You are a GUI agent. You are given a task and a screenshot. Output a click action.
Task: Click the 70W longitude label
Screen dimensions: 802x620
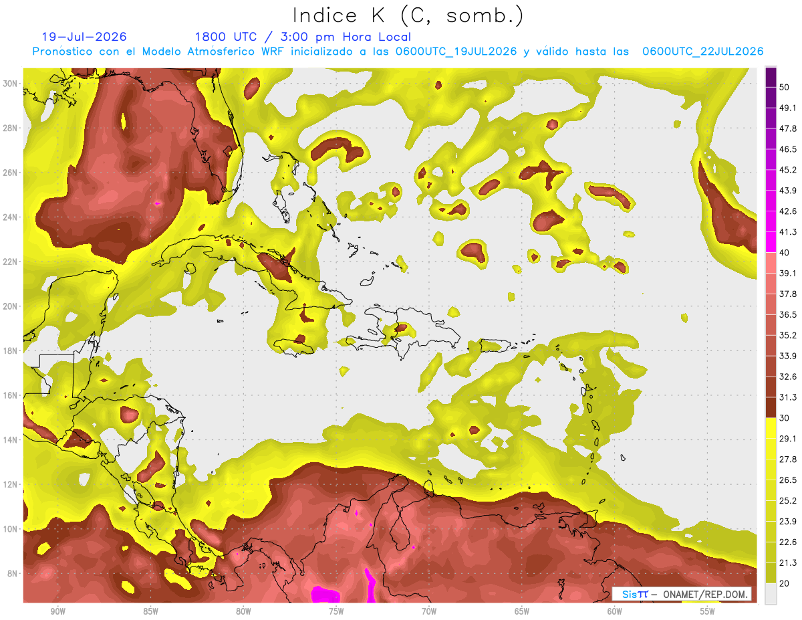point(429,611)
